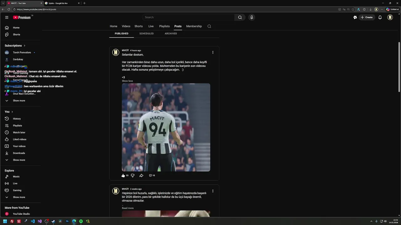
Task: Click the YouTube Premium logo
Action: (x=22, y=17)
